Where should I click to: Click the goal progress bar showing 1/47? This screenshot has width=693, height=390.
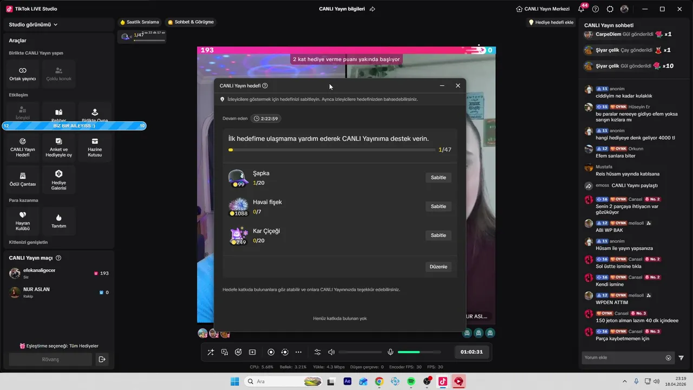point(332,149)
